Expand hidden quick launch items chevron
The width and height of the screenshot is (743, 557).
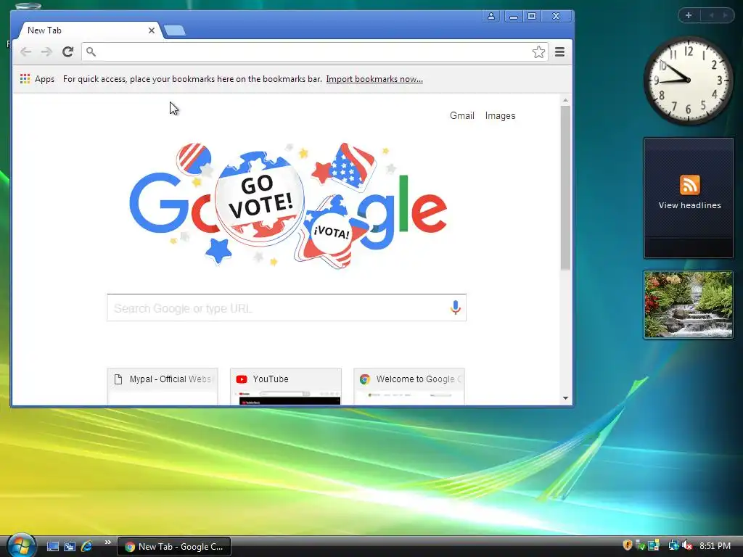[107, 542]
